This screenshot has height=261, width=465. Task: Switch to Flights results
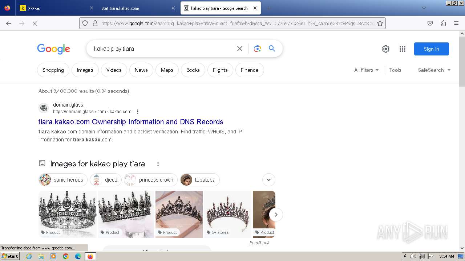point(220,70)
